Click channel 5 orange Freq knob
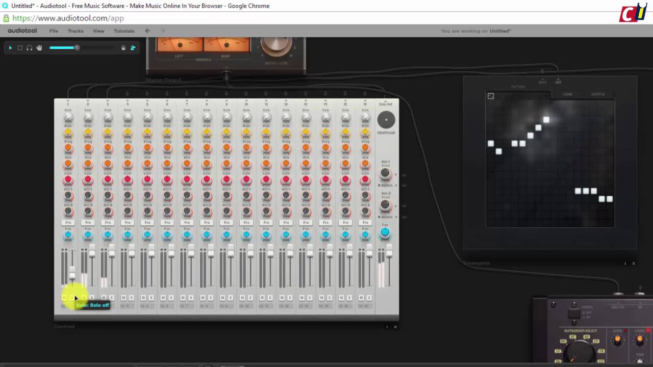The image size is (653, 367). coord(147,149)
